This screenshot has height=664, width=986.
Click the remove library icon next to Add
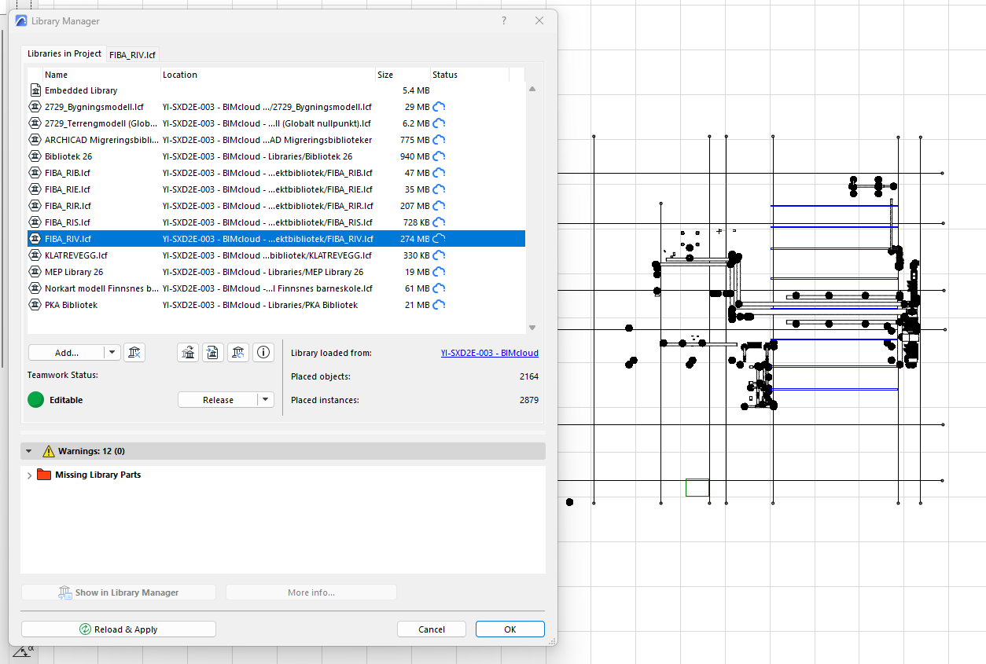134,353
